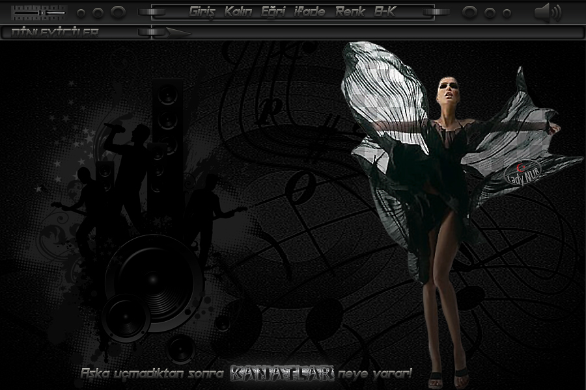
Task: Click the middle round button on right
Action: pos(490,13)
